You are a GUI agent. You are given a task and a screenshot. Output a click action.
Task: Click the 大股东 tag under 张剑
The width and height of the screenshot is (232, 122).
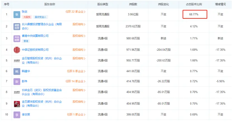27,17
